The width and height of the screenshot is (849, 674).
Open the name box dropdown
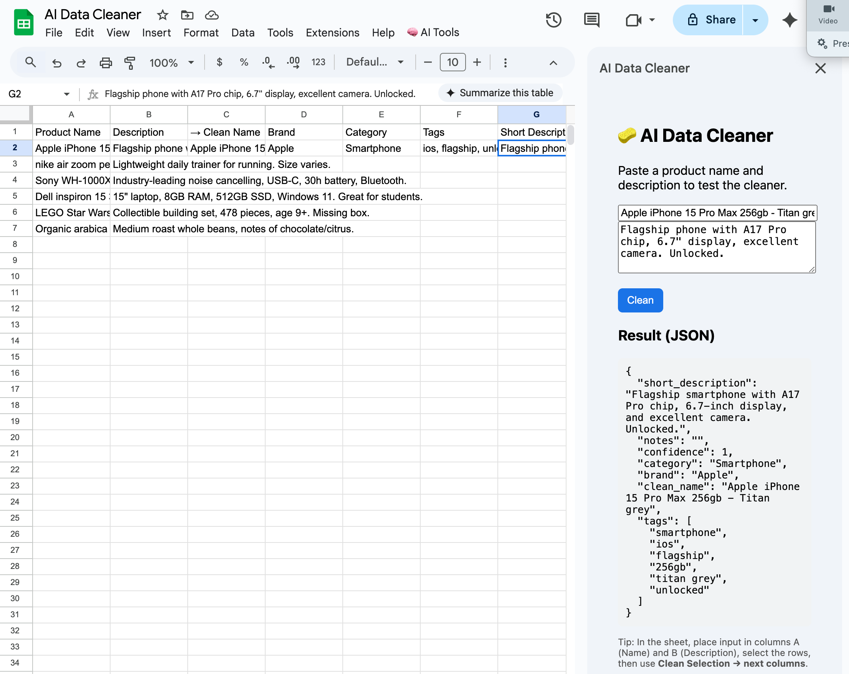pyautogui.click(x=66, y=94)
